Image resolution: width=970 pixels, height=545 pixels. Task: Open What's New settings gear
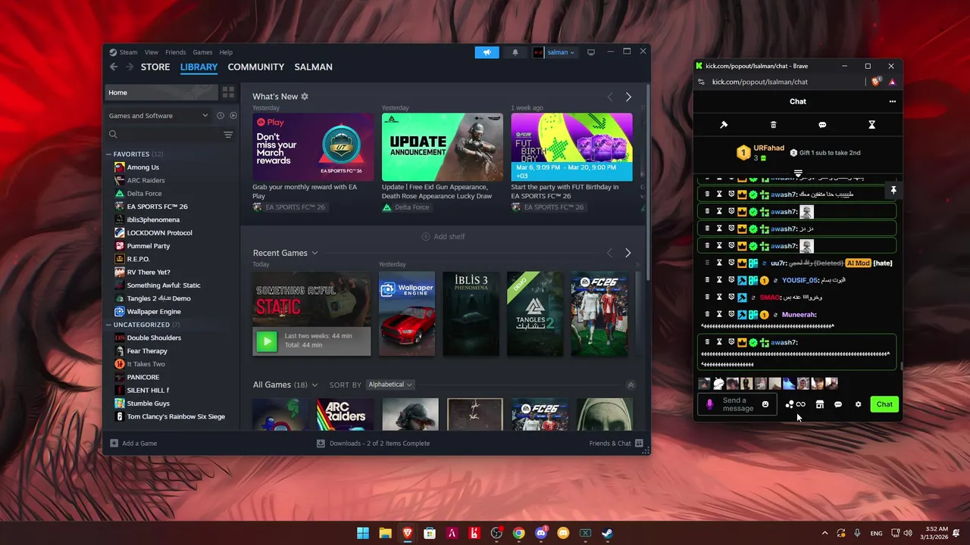pos(305,97)
